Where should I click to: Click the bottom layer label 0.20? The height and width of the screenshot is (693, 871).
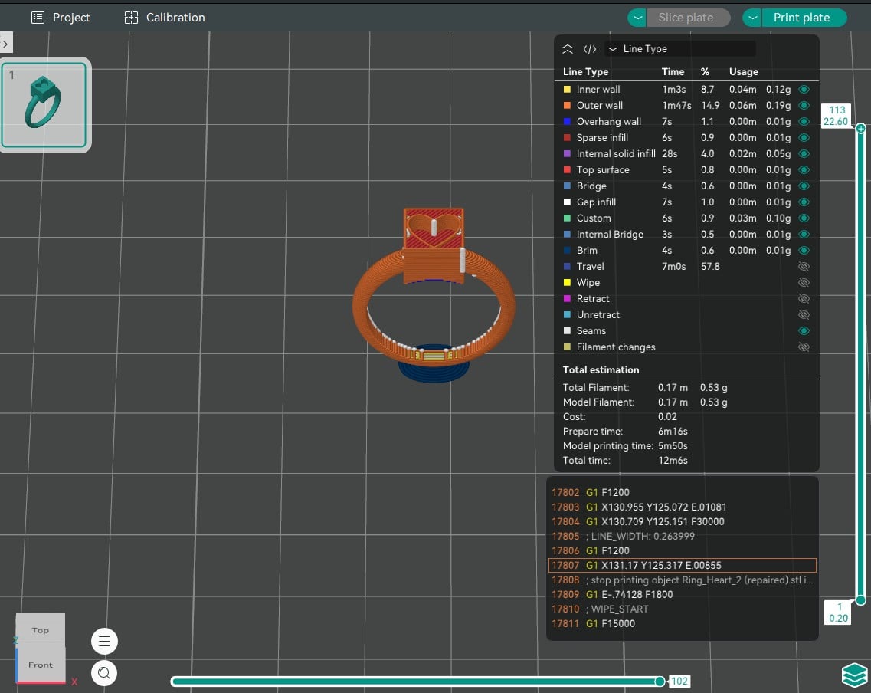point(838,619)
